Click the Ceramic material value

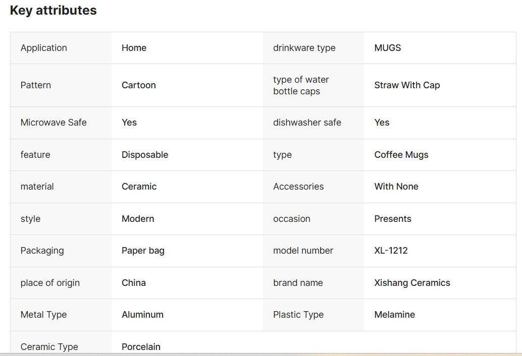(x=139, y=187)
